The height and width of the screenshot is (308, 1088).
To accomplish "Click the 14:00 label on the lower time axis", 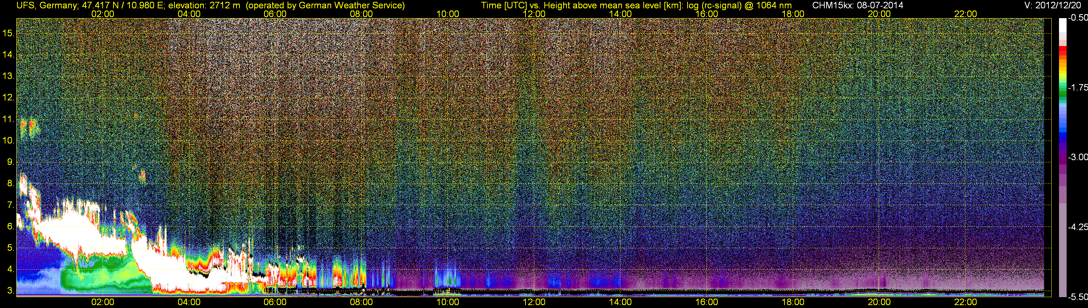I will coord(620,302).
